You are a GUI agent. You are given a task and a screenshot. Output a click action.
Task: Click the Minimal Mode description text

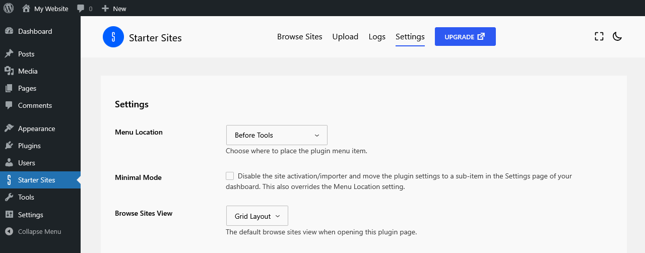(x=399, y=181)
